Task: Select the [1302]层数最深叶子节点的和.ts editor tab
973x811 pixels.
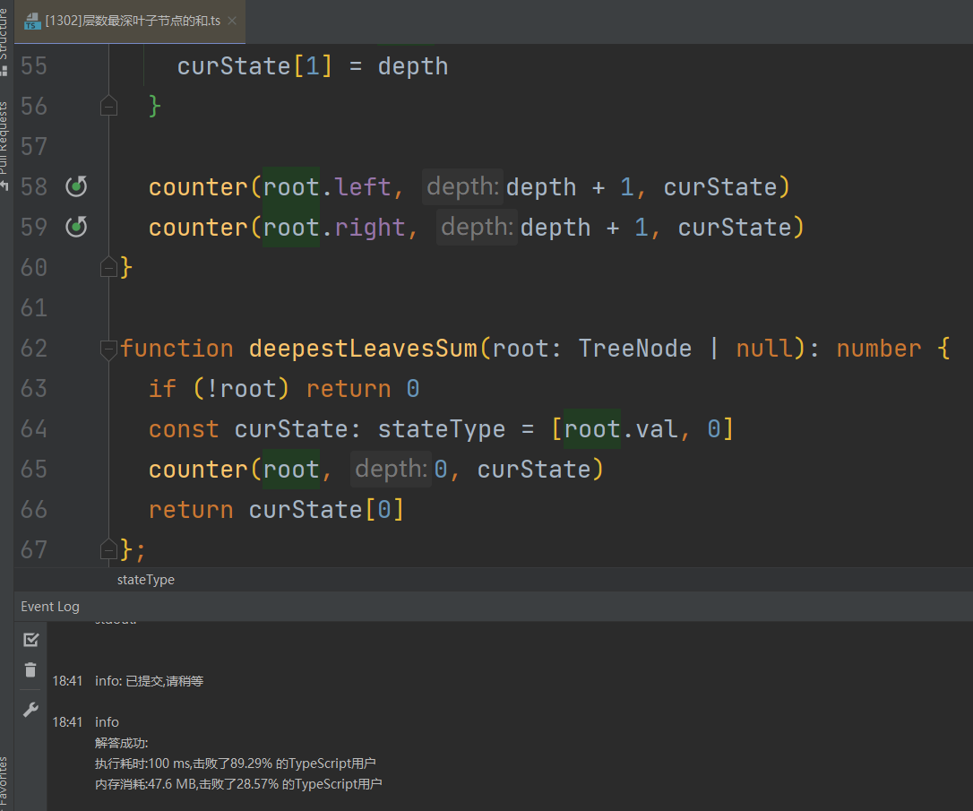Action: coord(130,22)
